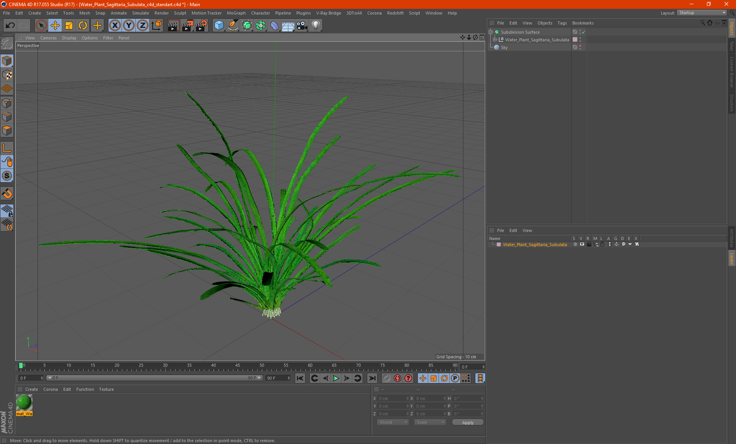Open the Simulate menu
Screen dimensions: 736x444
[141, 13]
